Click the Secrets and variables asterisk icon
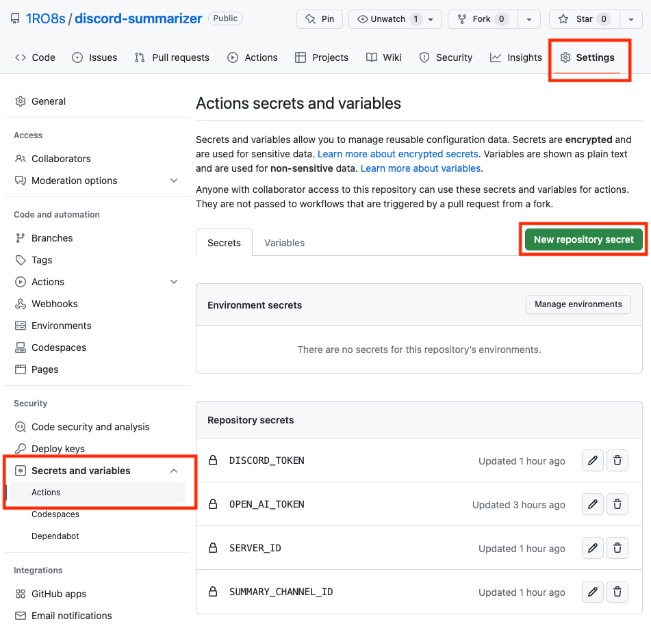This screenshot has width=651, height=628. point(21,471)
